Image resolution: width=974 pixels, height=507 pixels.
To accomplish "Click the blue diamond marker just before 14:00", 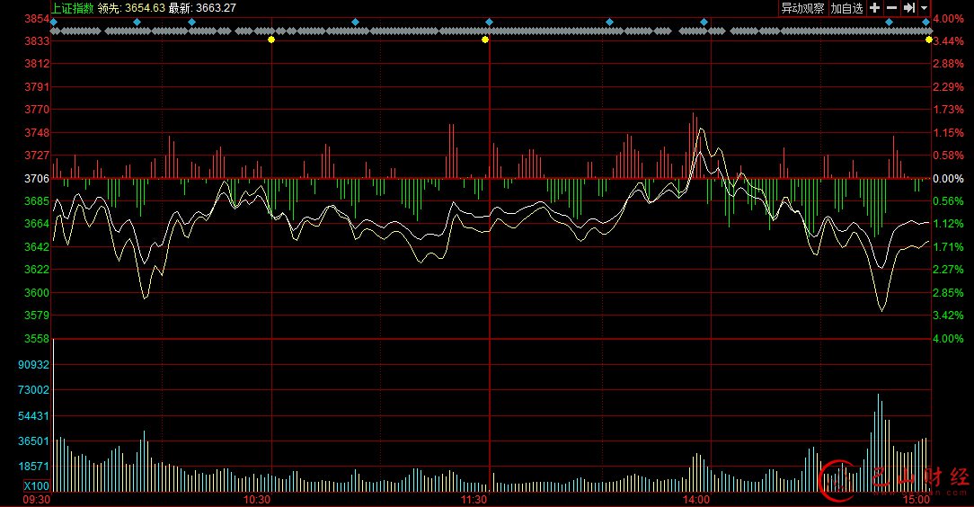I will 704,22.
